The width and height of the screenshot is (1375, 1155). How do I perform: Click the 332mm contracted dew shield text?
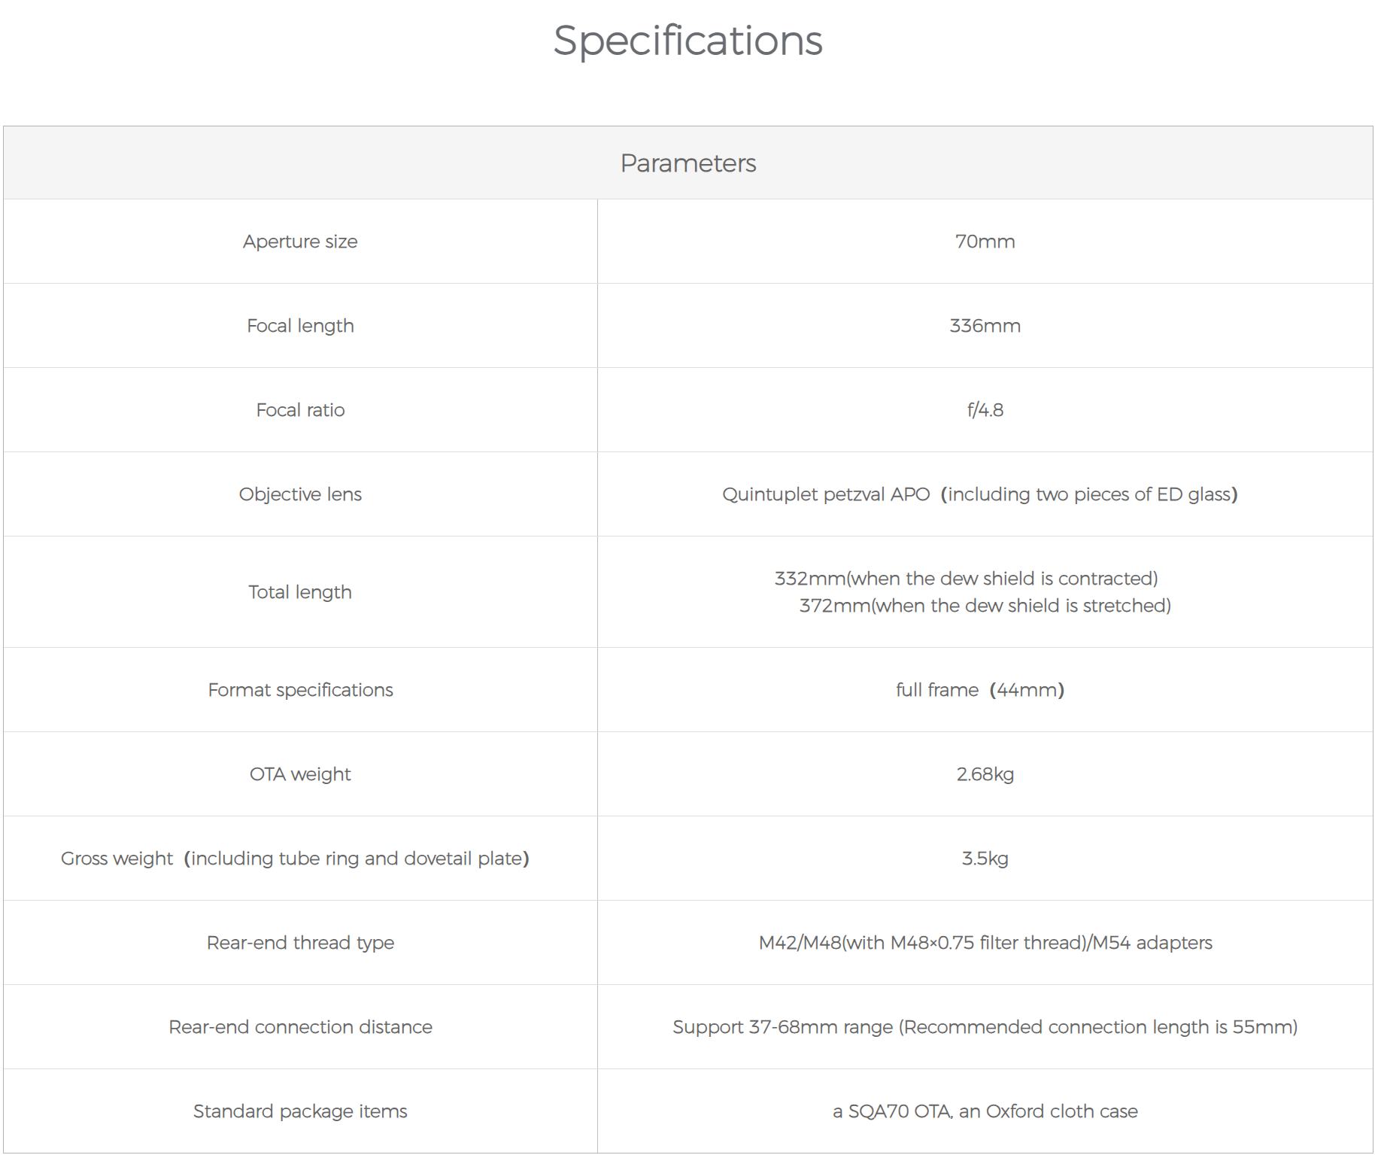coord(966,579)
